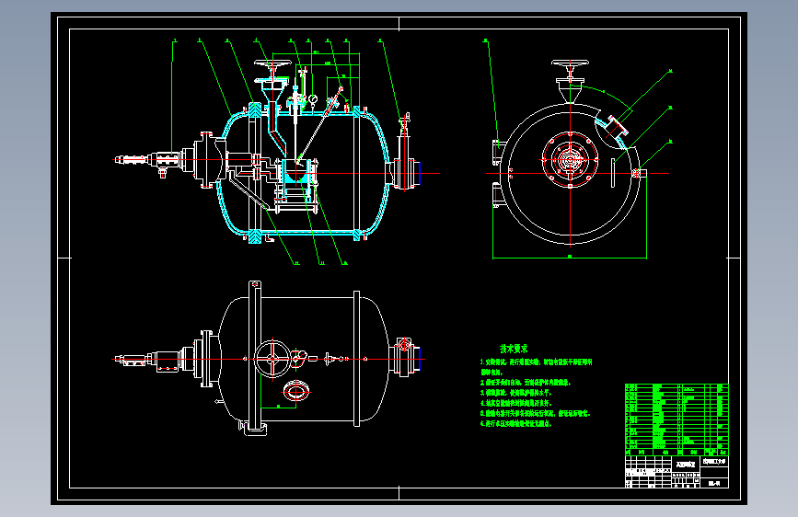Viewport: 798px width, 517px height.
Task: Select the last technical requirement text line
Action: click(x=515, y=423)
